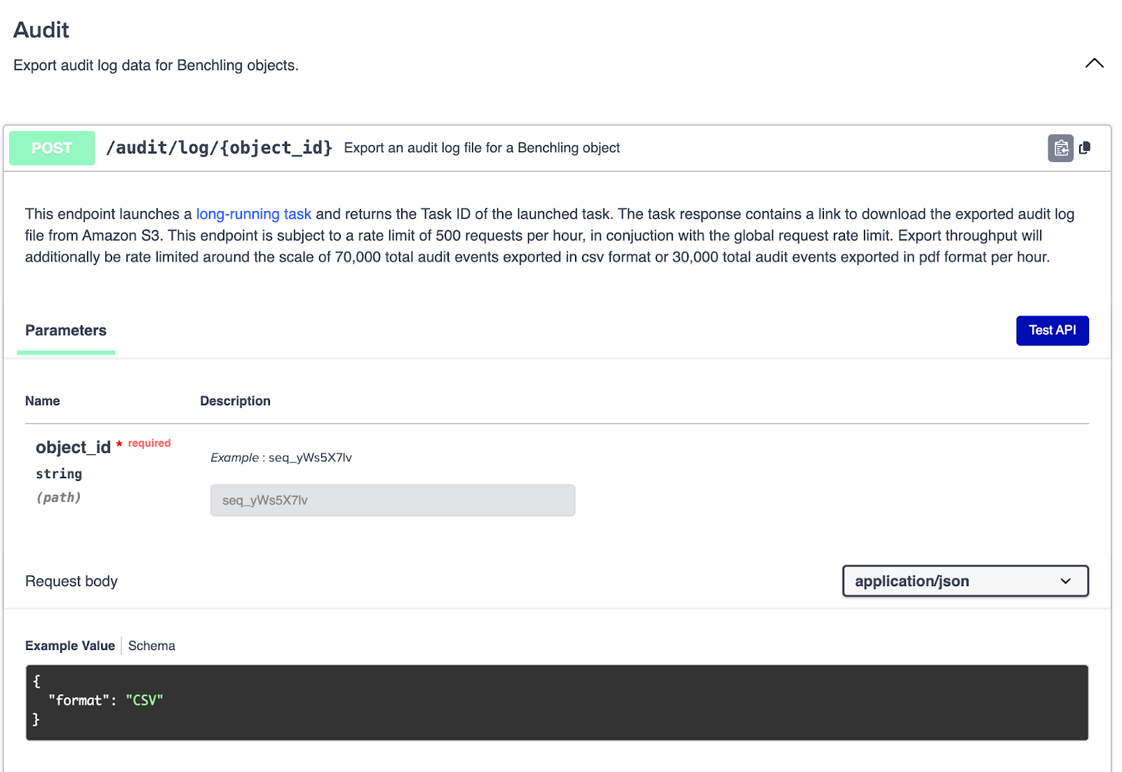Select the Example Value tab
The height and width of the screenshot is (772, 1122).
click(70, 646)
